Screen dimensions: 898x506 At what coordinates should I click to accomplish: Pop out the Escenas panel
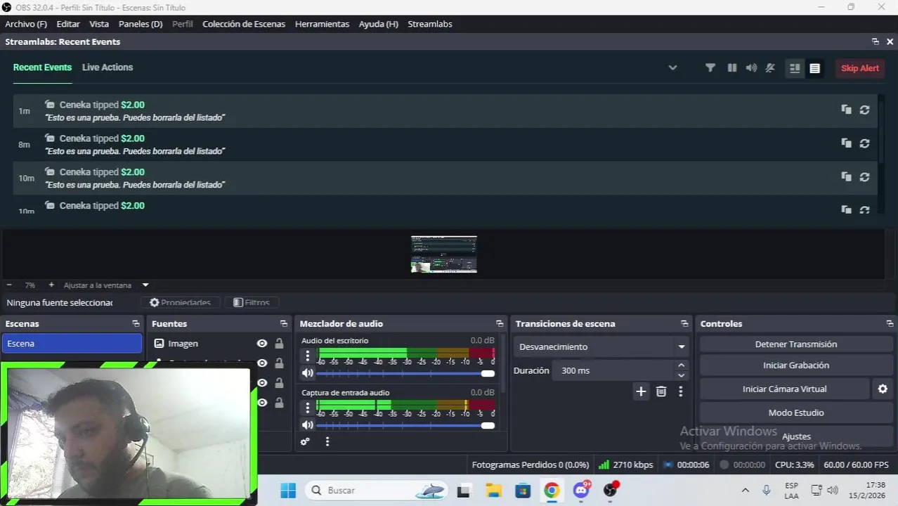(x=136, y=324)
